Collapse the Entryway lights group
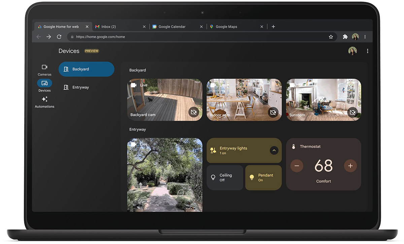 [274, 150]
